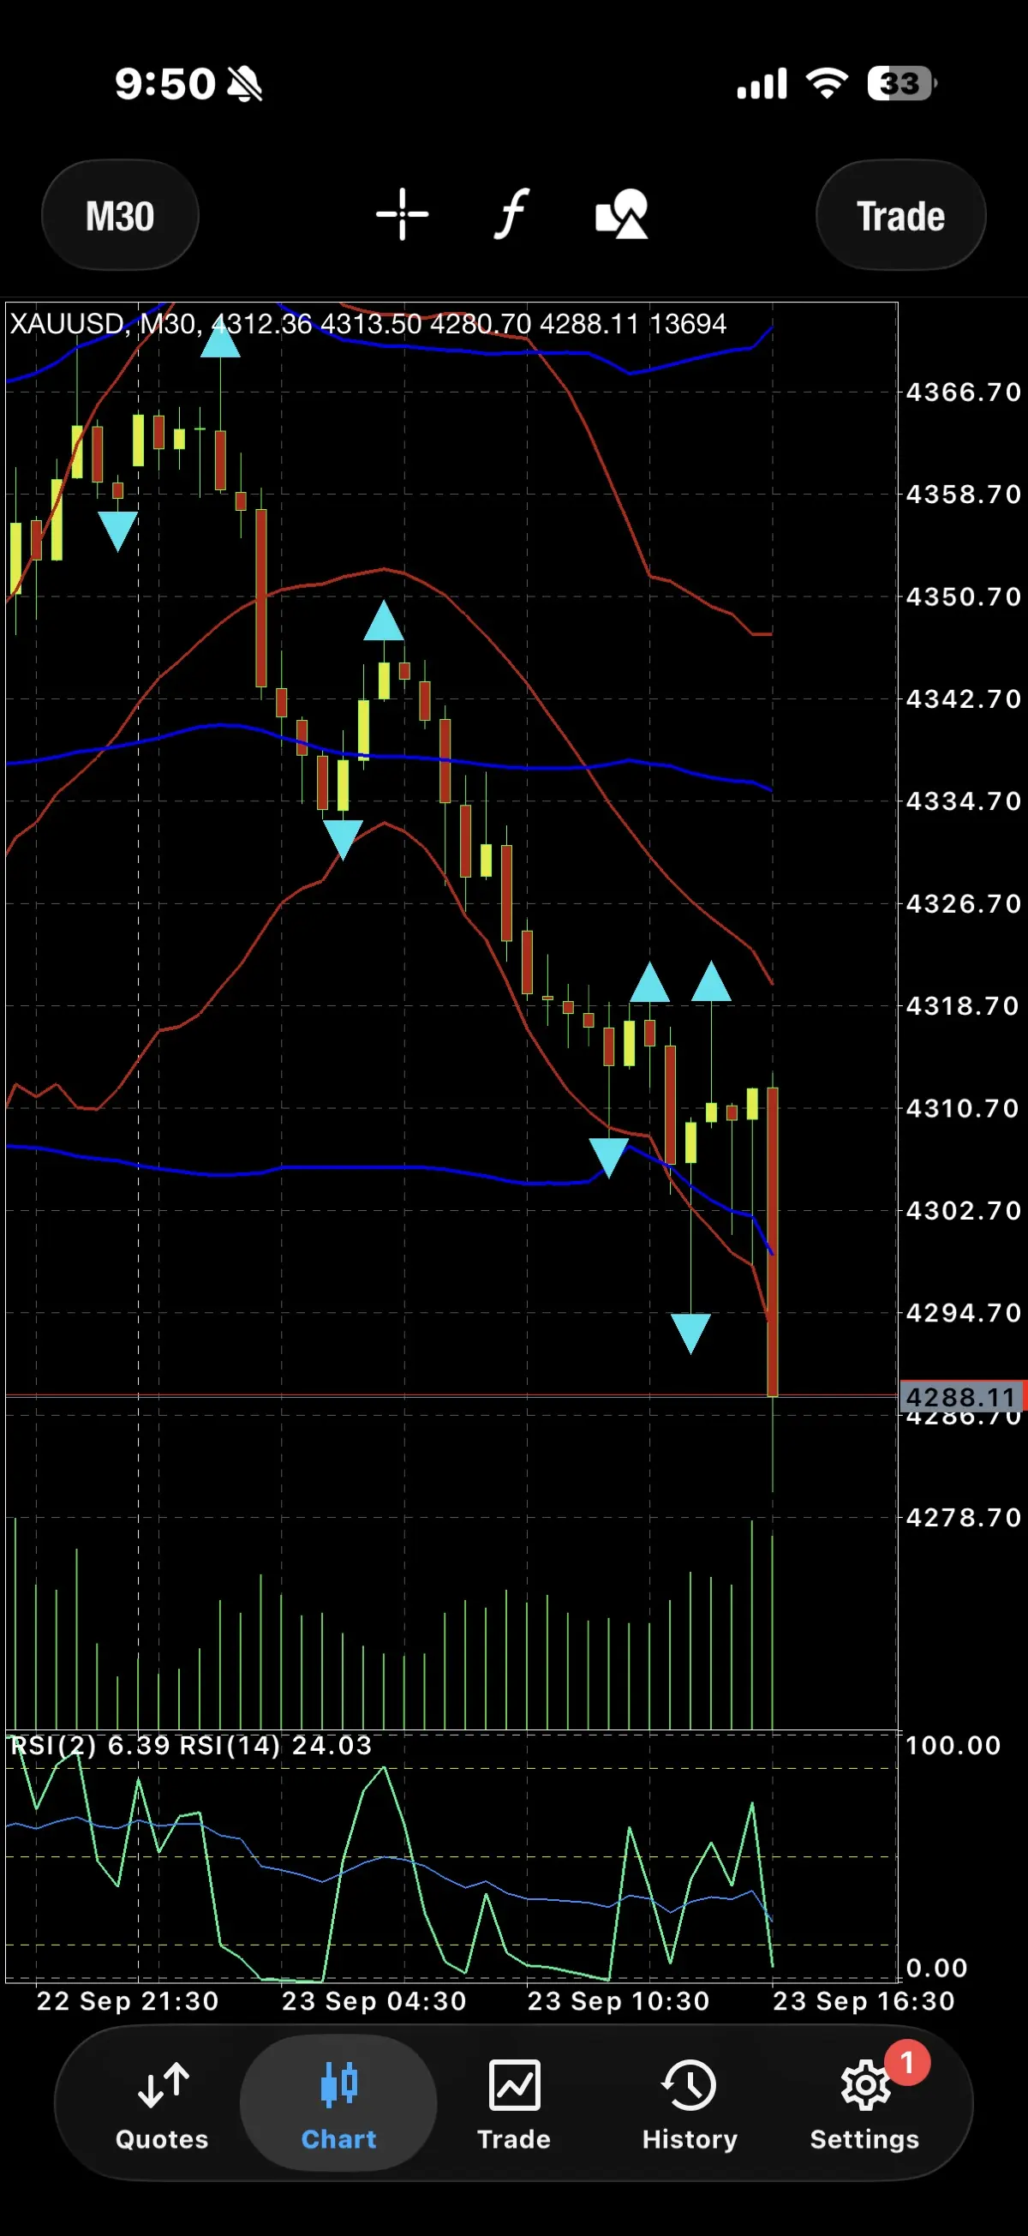Tap the Wi-Fi status icon

pos(827,83)
